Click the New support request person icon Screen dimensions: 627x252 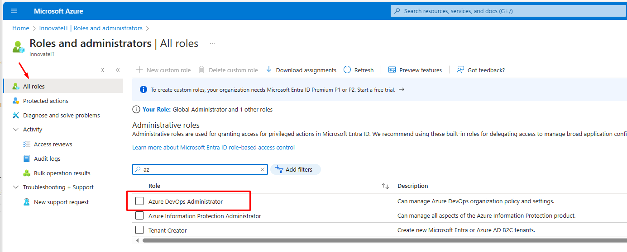(26, 202)
